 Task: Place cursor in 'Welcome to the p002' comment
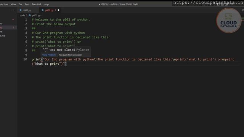pos(61,20)
